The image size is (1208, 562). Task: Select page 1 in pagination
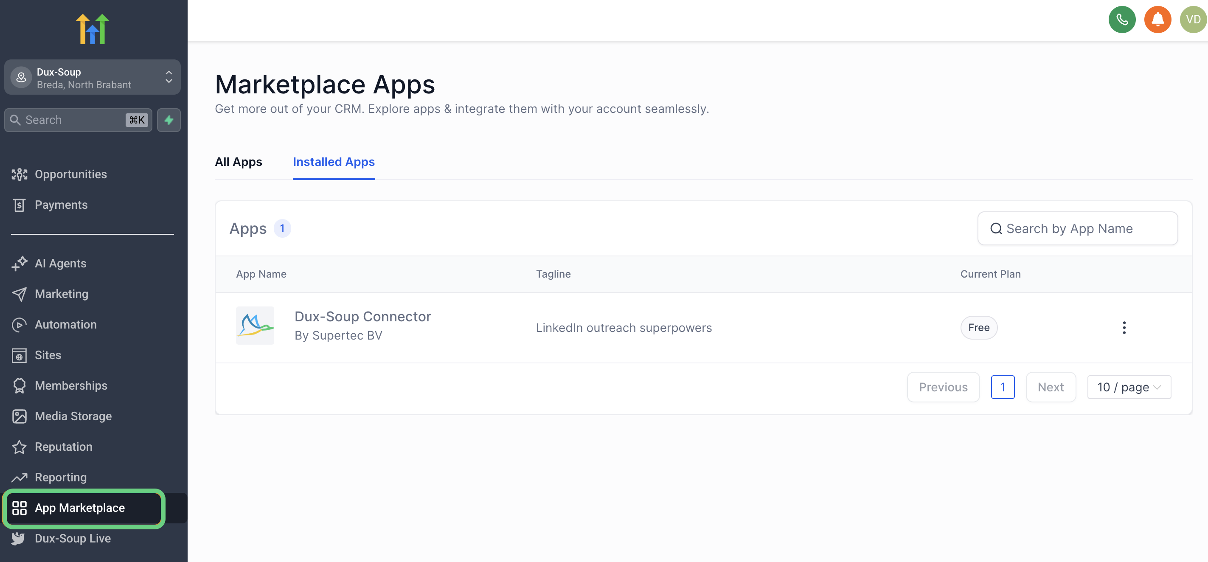point(1003,387)
